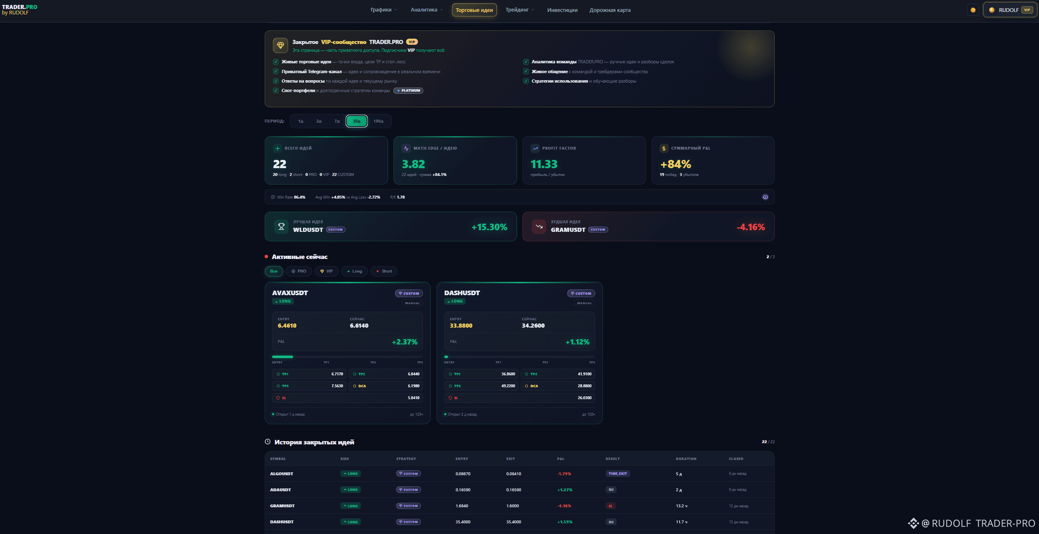Image resolution: width=1039 pixels, height=534 pixels.
Task: Click the DURATION column header
Action: [686, 459]
